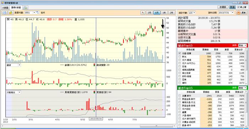Open the stock code 3551 dropdown
This screenshot has width=249, height=129.
34,12
